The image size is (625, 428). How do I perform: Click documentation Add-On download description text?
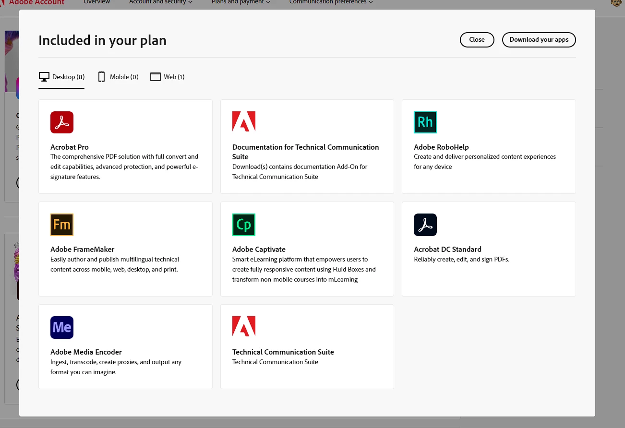[x=300, y=172]
